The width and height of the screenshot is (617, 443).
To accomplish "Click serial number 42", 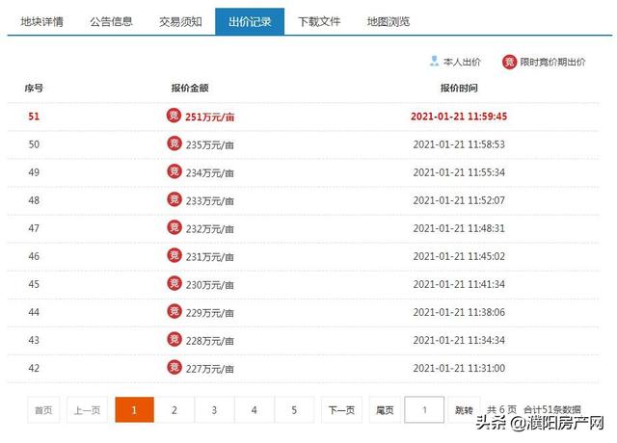I will (34, 368).
